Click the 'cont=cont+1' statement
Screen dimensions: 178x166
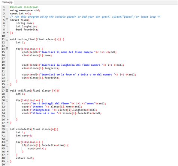(x=37, y=148)
